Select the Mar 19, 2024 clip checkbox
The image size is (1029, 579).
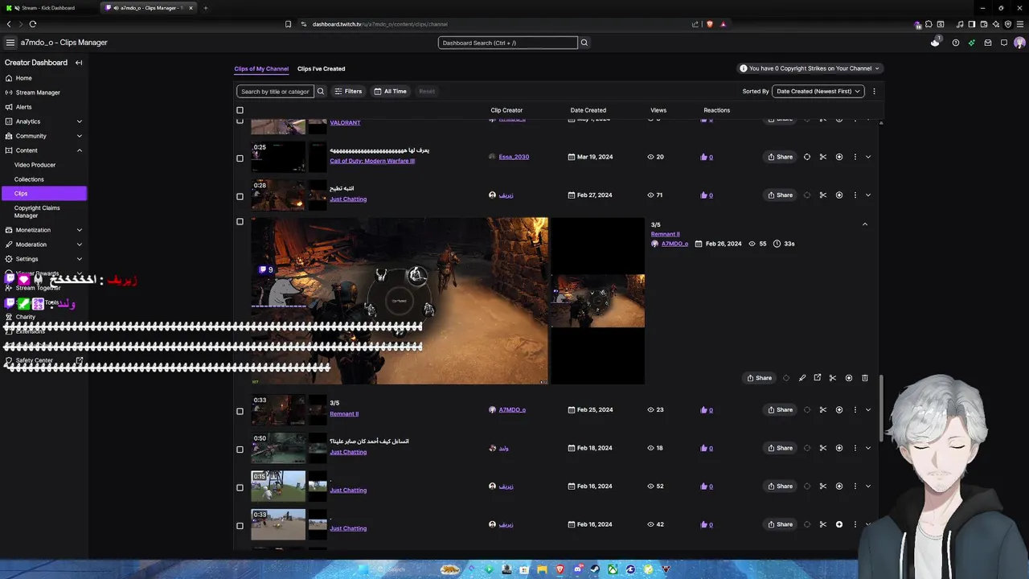point(240,158)
